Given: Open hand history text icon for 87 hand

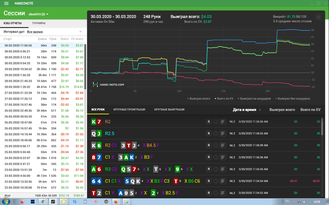Looking at the screenshot, I should click(x=223, y=157).
